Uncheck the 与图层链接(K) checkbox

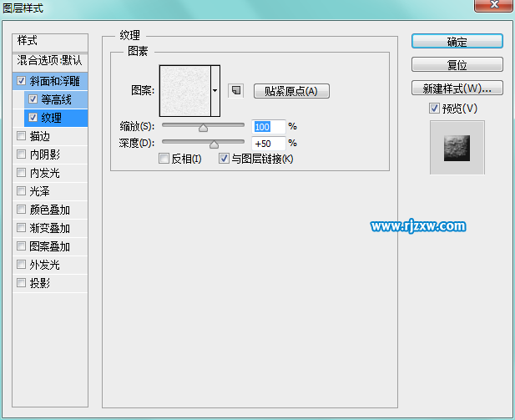224,159
